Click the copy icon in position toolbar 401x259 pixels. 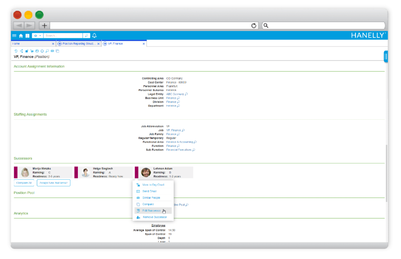click(x=58, y=51)
